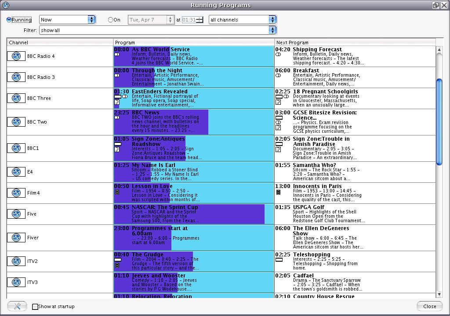Image resolution: width=450 pixels, height=316 pixels.
Task: Click the BBC Two channel name
Action: pyautogui.click(x=37, y=122)
